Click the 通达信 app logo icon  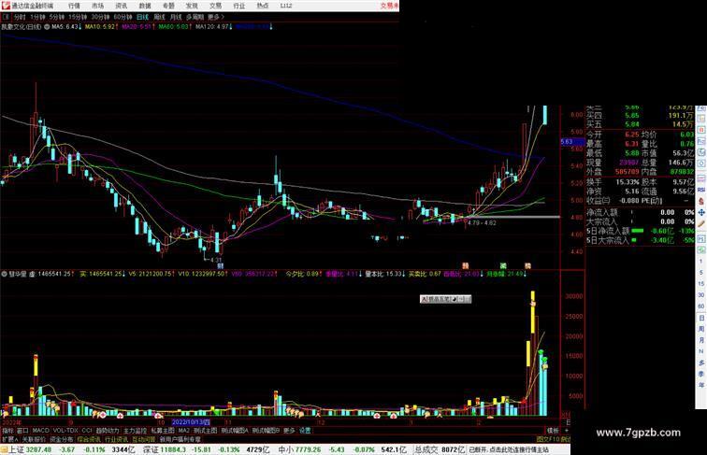tap(5, 6)
